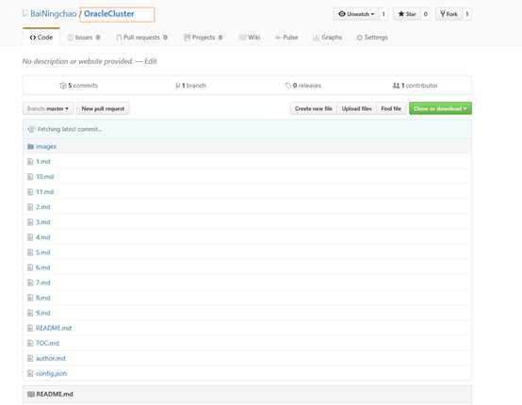The width and height of the screenshot is (522, 405).
Task: View the stargazers count
Action: pyautogui.click(x=426, y=14)
